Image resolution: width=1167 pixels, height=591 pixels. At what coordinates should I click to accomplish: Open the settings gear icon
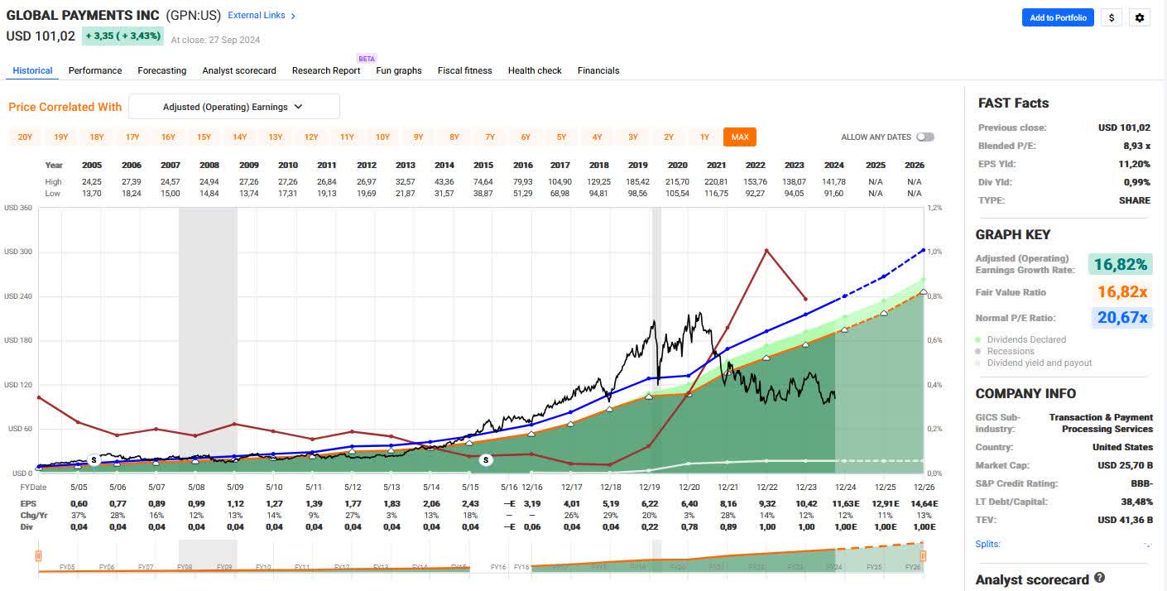coord(1140,17)
